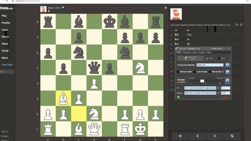Enable the Coach mode checkbox
Viewport: 251px width, 141px height.
point(195,72)
